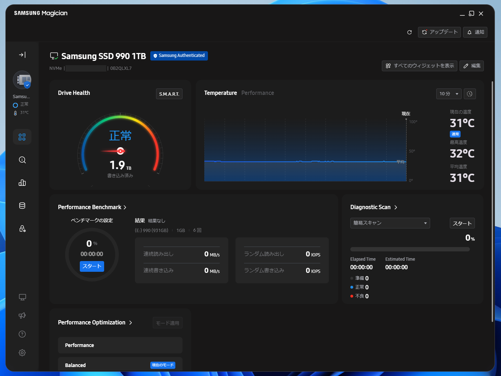
Task: Open the data security lock icon in the sidebar
Action: (22, 229)
